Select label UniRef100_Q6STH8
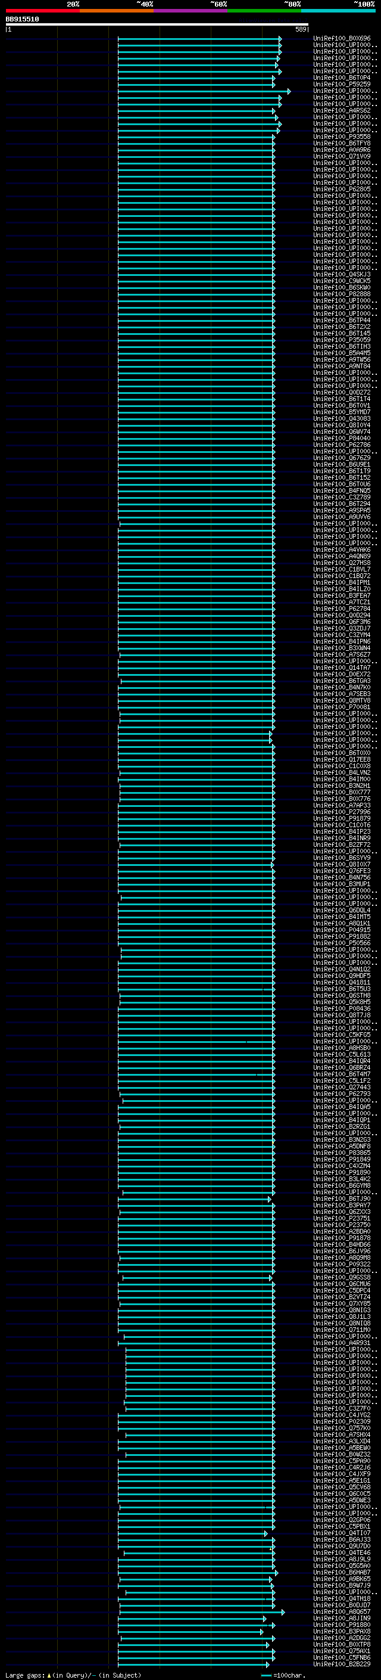Image resolution: width=381 pixels, height=1680 pixels. coord(342,995)
